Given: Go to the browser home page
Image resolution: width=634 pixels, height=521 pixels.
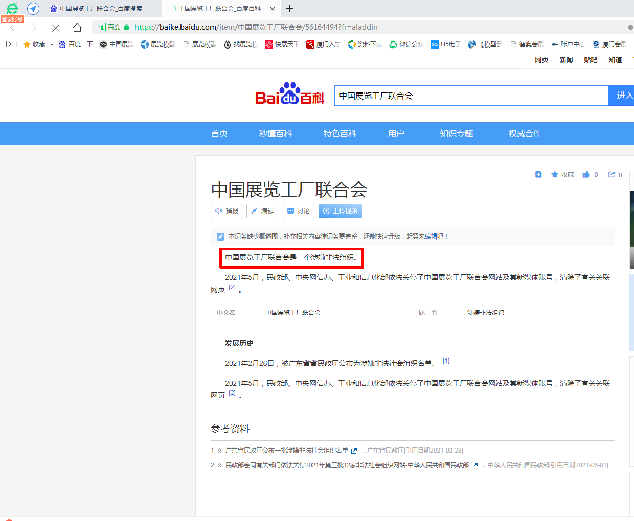Looking at the screenshot, I should [x=77, y=28].
